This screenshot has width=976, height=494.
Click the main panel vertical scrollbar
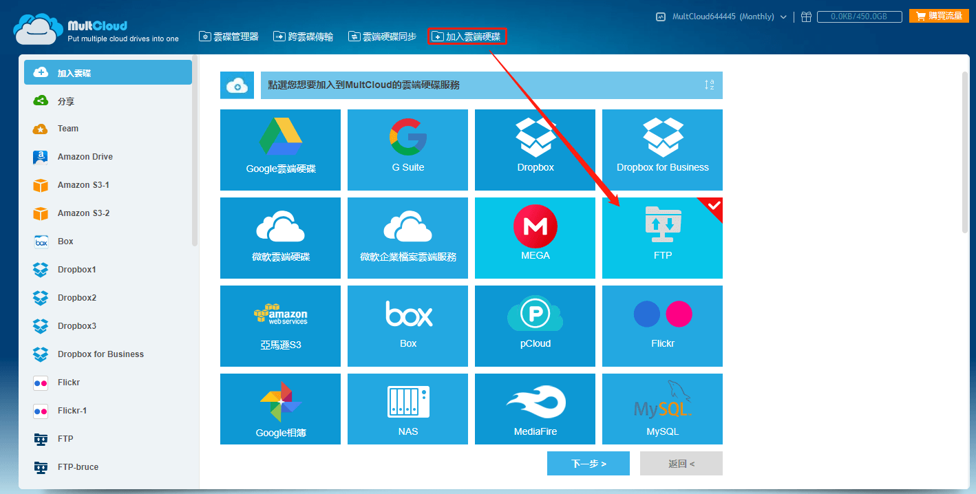(x=964, y=153)
